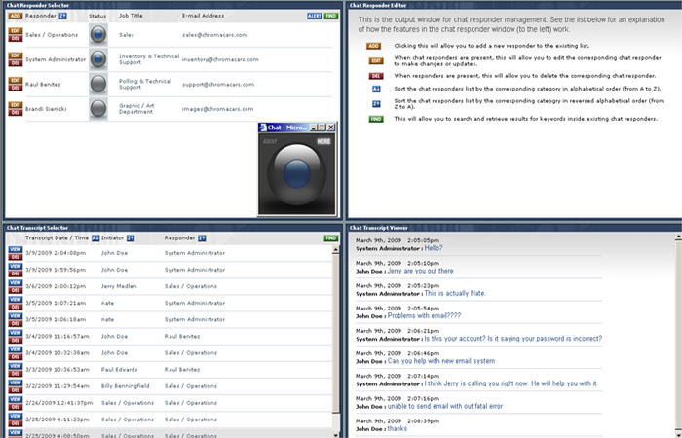This screenshot has width=682, height=438.
Task: Click message 'Problems with email????'
Action: tap(424, 316)
